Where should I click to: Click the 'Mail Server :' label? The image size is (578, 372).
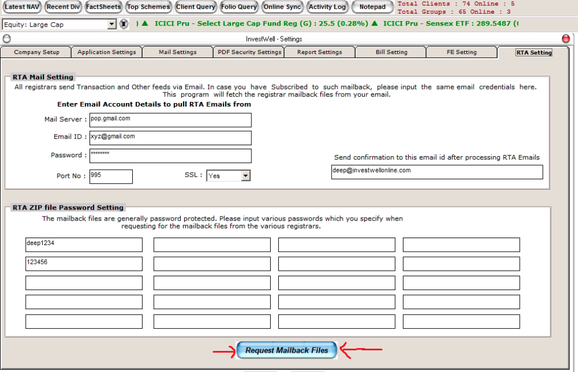(65, 119)
